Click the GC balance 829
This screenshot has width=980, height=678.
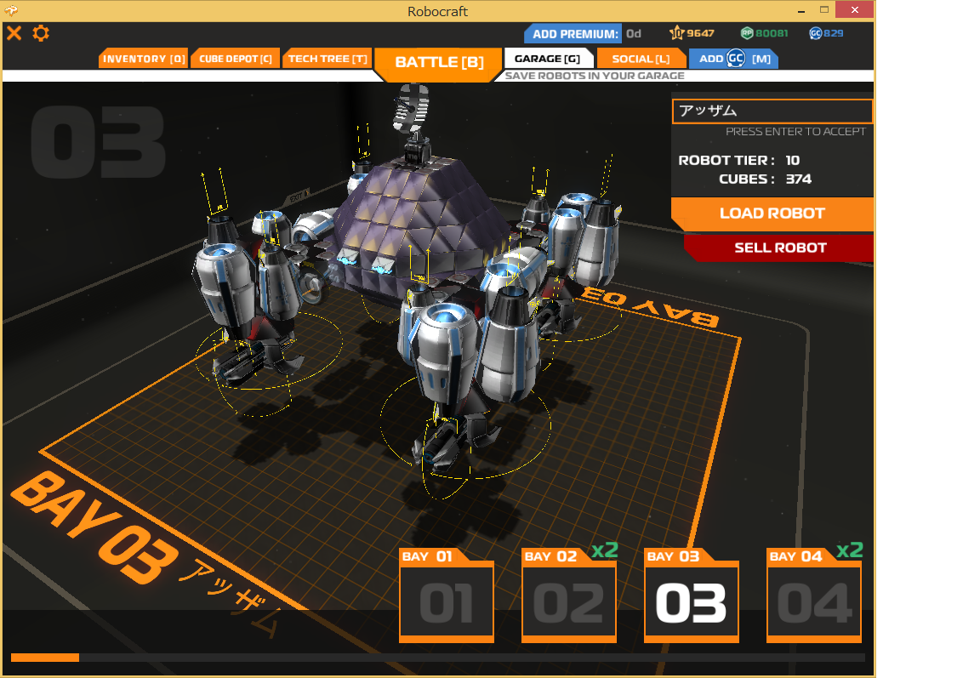(x=833, y=33)
